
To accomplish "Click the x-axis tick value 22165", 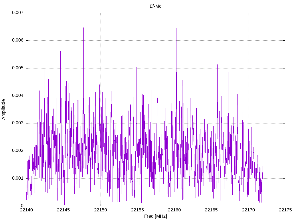I will [x=211, y=210].
